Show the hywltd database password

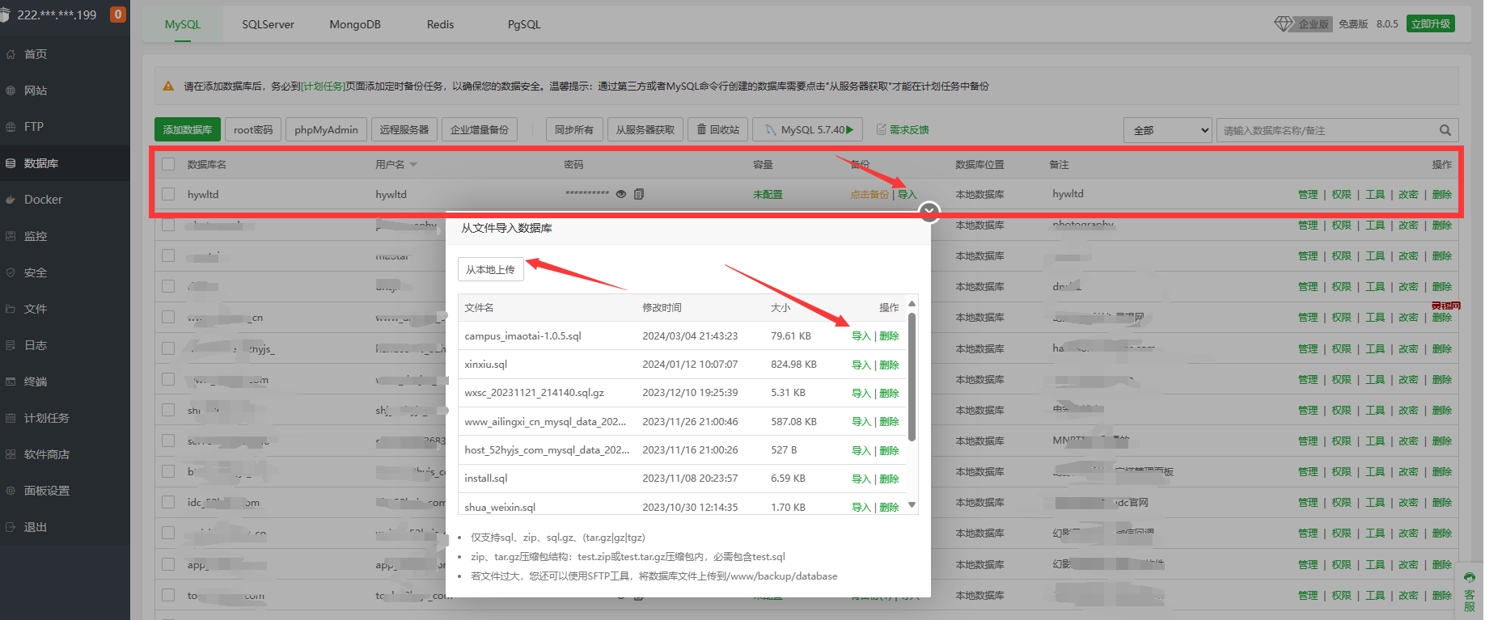click(621, 194)
